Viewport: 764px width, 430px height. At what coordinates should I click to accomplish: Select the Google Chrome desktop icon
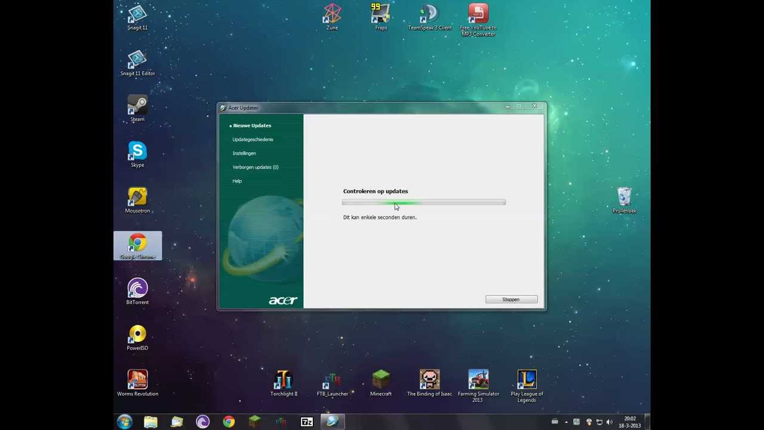coord(137,246)
